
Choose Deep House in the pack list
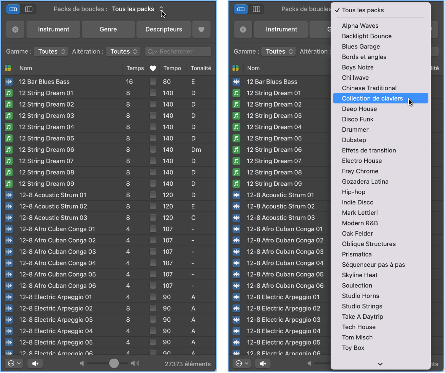coord(359,109)
